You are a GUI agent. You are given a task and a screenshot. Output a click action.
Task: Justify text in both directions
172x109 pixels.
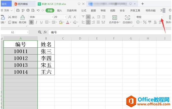point(98,22)
